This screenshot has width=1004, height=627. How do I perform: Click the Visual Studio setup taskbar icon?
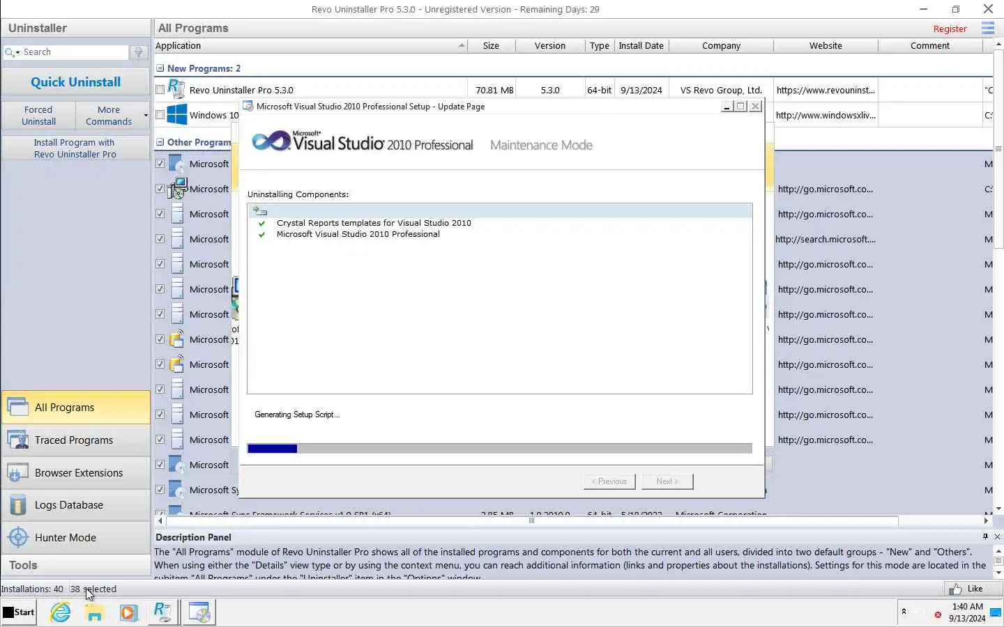pyautogui.click(x=199, y=612)
